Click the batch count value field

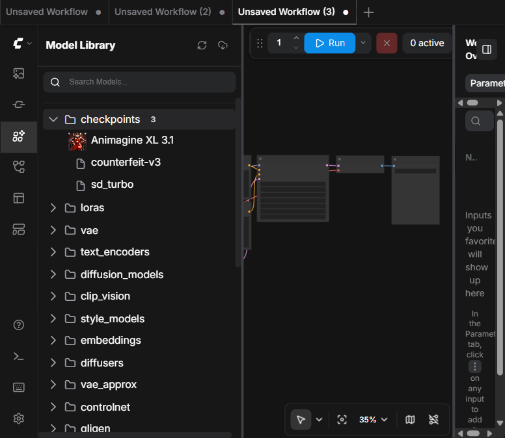click(x=279, y=43)
